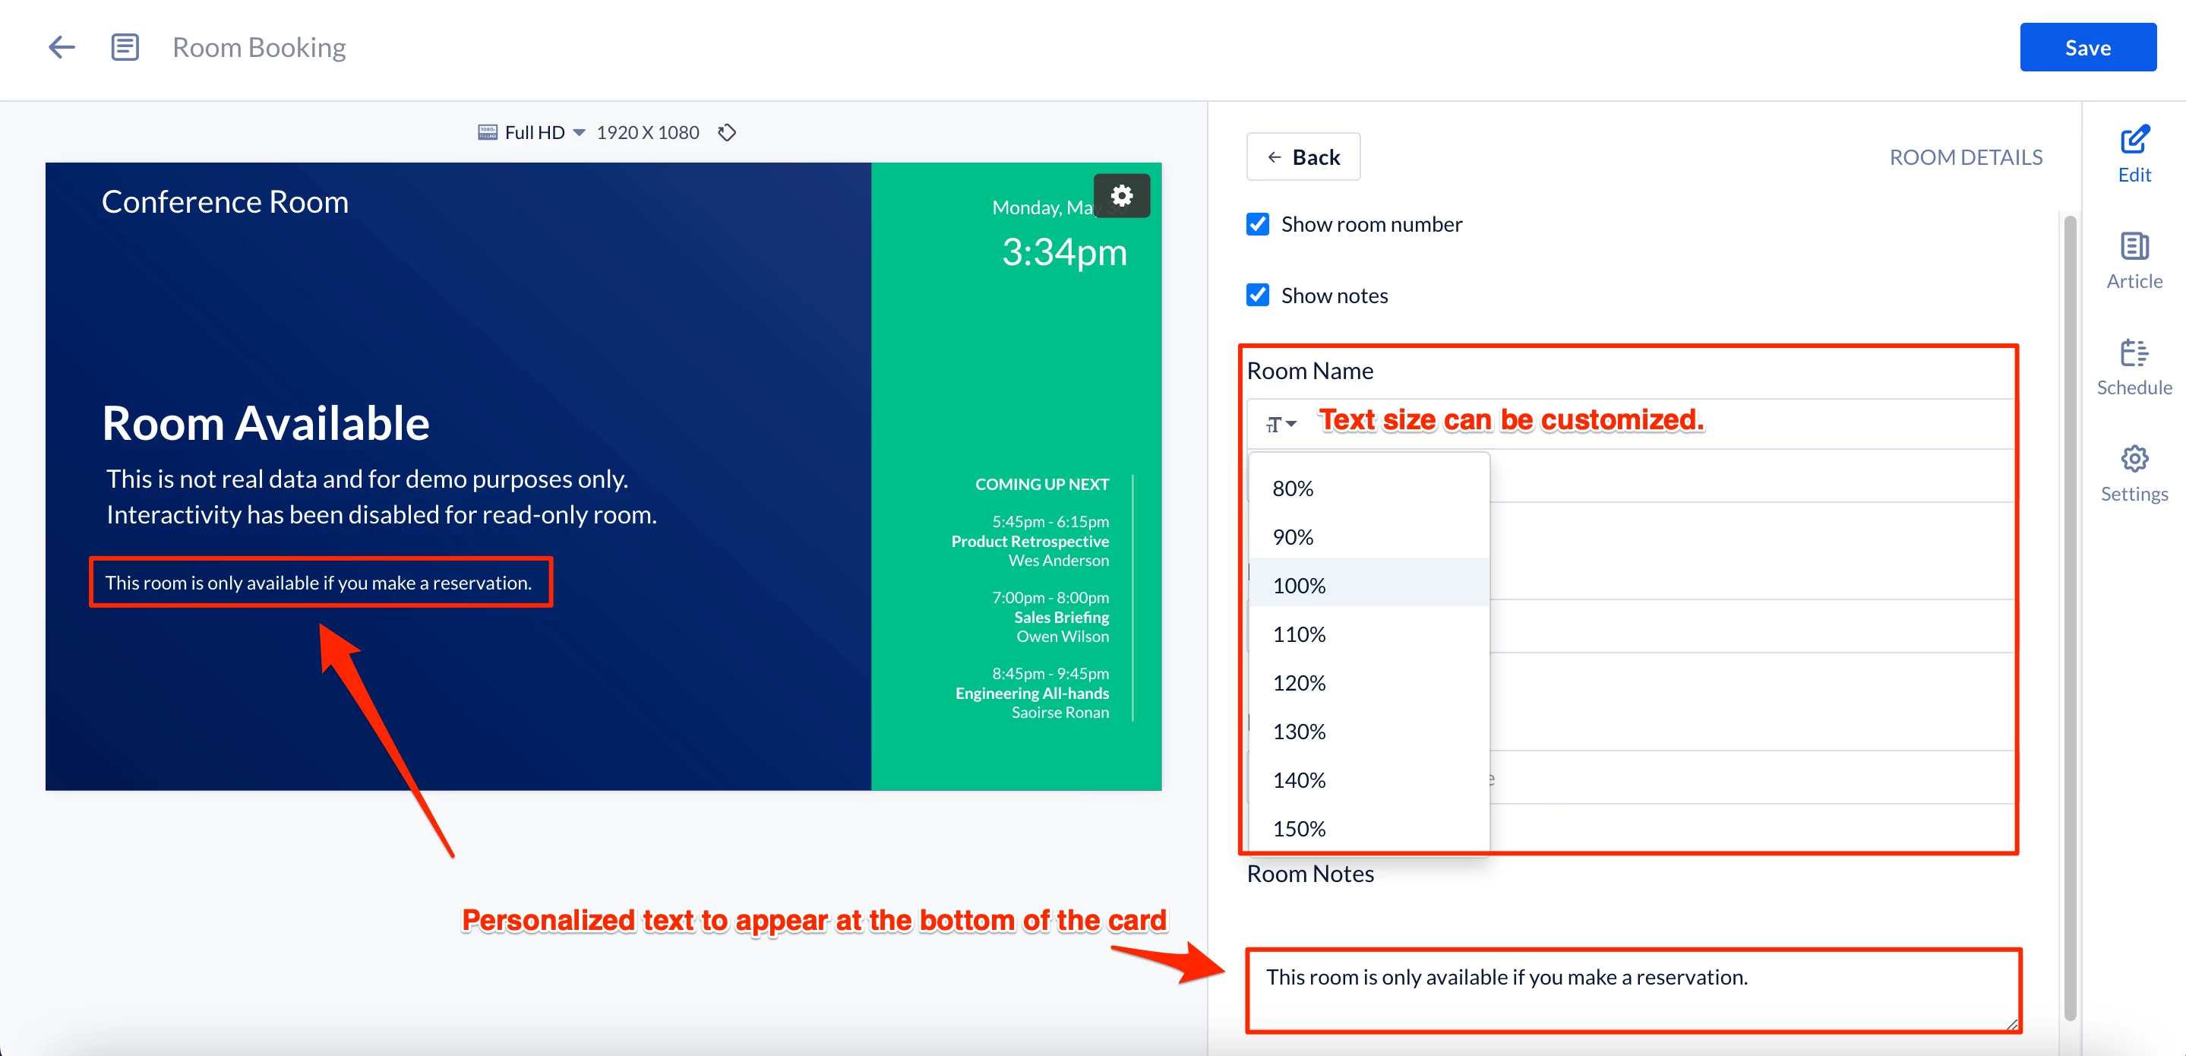Screen dimensions: 2186x1056
Task: Open the Settings panel in the right sidebar
Action: (2134, 473)
